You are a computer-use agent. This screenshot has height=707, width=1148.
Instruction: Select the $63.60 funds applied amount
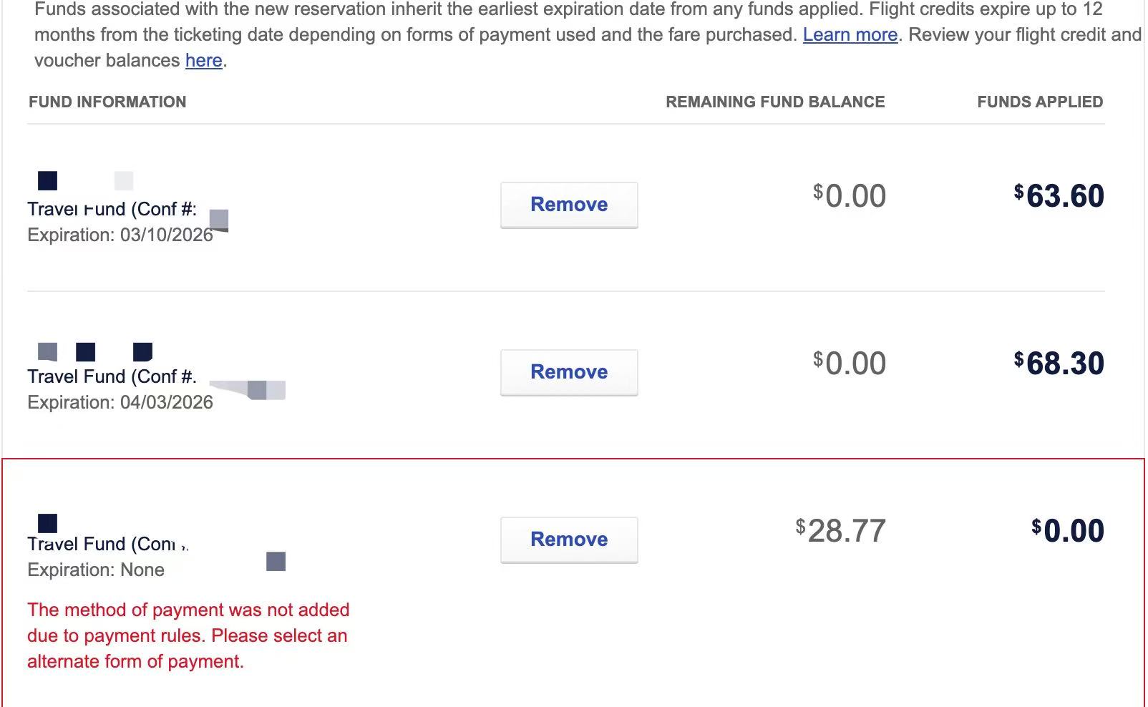(1059, 196)
